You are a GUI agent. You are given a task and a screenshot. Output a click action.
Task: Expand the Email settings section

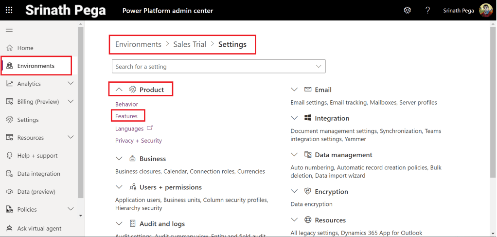[294, 90]
